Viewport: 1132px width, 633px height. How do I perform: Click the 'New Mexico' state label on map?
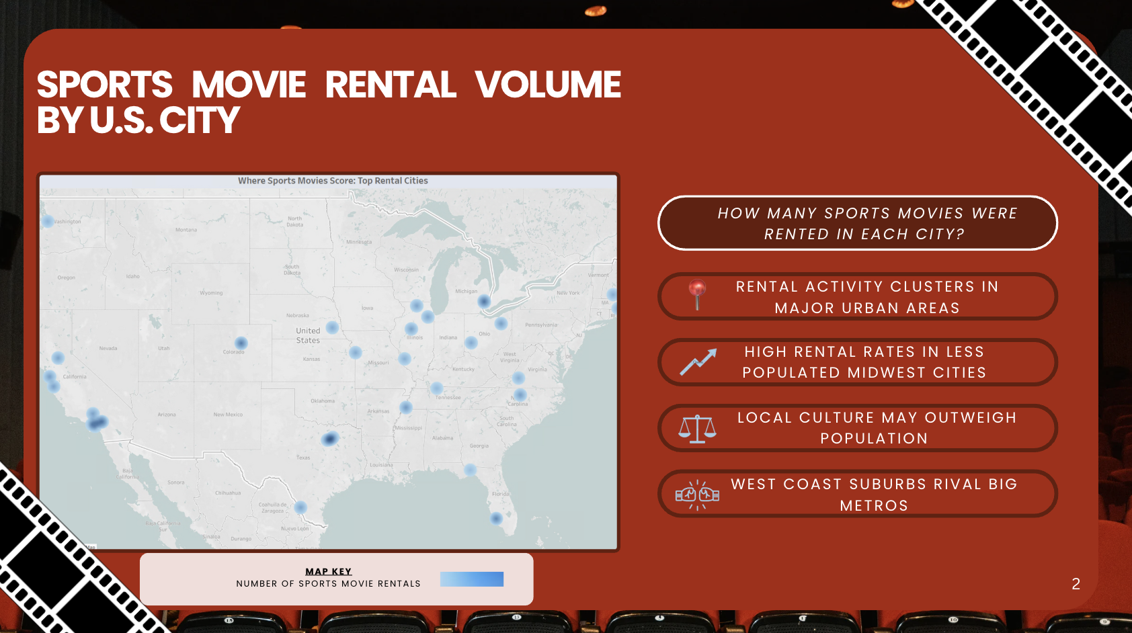pos(228,415)
